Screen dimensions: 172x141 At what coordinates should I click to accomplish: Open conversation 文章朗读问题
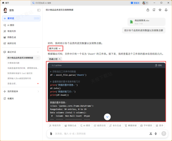click(13, 63)
